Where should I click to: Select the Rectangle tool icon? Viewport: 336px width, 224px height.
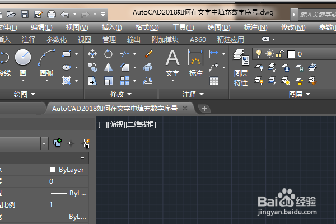pos(67,54)
